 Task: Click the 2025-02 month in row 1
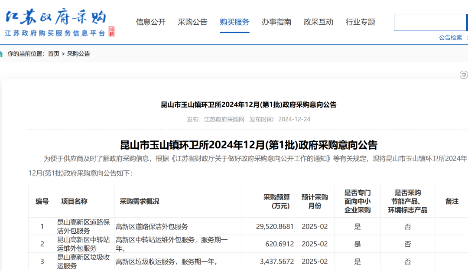pos(315,226)
